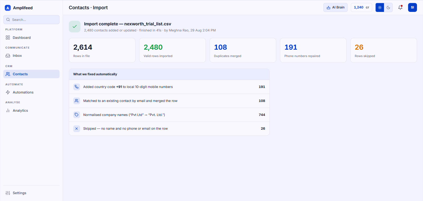Click the 26 Rows skipped card
The width and height of the screenshot is (423, 201).
384,50
